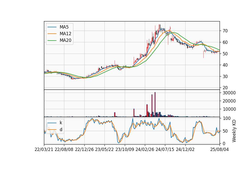This screenshot has height=176, width=244.
Task: Click the second tallest volume bar
Action: point(152,106)
